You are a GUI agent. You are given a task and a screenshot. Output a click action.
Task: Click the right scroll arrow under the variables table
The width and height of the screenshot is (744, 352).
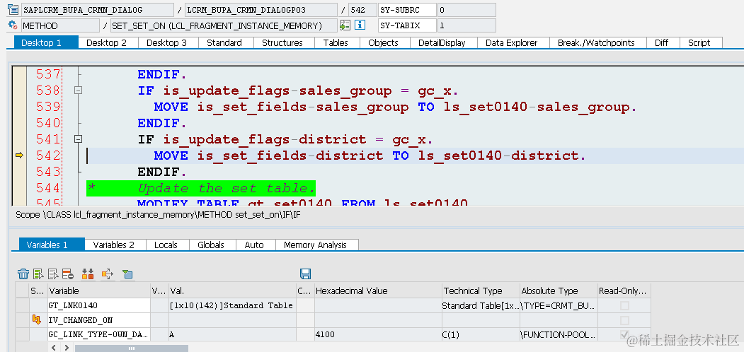(x=67, y=348)
